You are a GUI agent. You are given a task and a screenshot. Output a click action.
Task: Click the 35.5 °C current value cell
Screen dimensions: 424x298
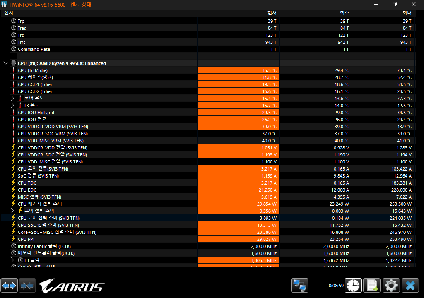238,70
